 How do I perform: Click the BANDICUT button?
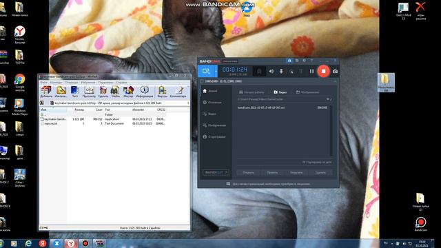(216, 172)
